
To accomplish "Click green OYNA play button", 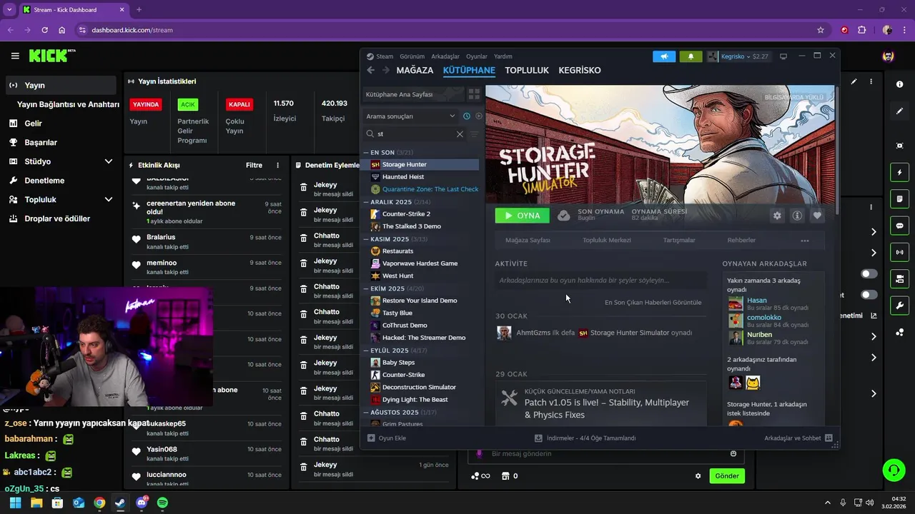I will point(523,216).
